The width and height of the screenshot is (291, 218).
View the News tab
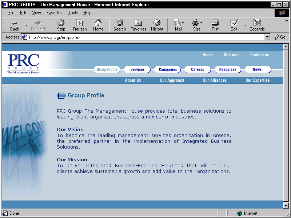tap(258, 69)
